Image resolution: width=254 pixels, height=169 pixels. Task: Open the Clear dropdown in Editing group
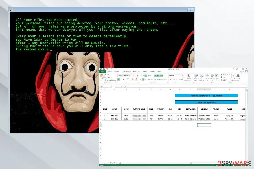[224, 80]
